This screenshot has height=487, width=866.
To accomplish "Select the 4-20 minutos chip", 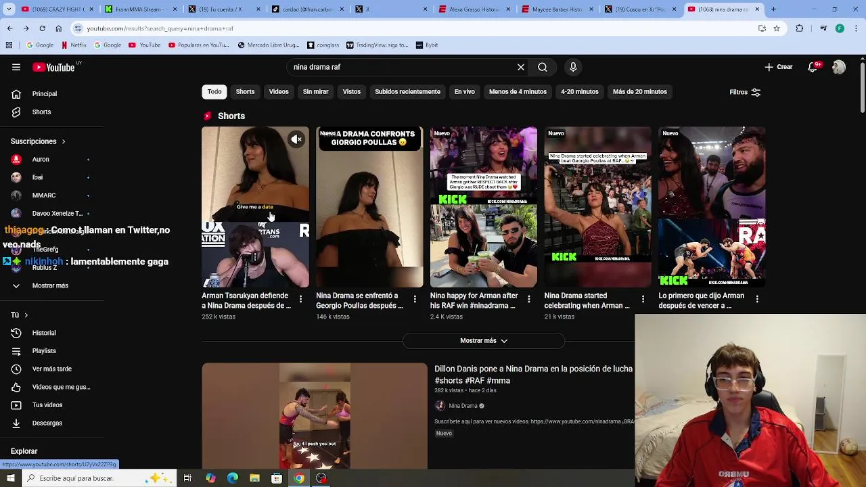I will pyautogui.click(x=580, y=91).
